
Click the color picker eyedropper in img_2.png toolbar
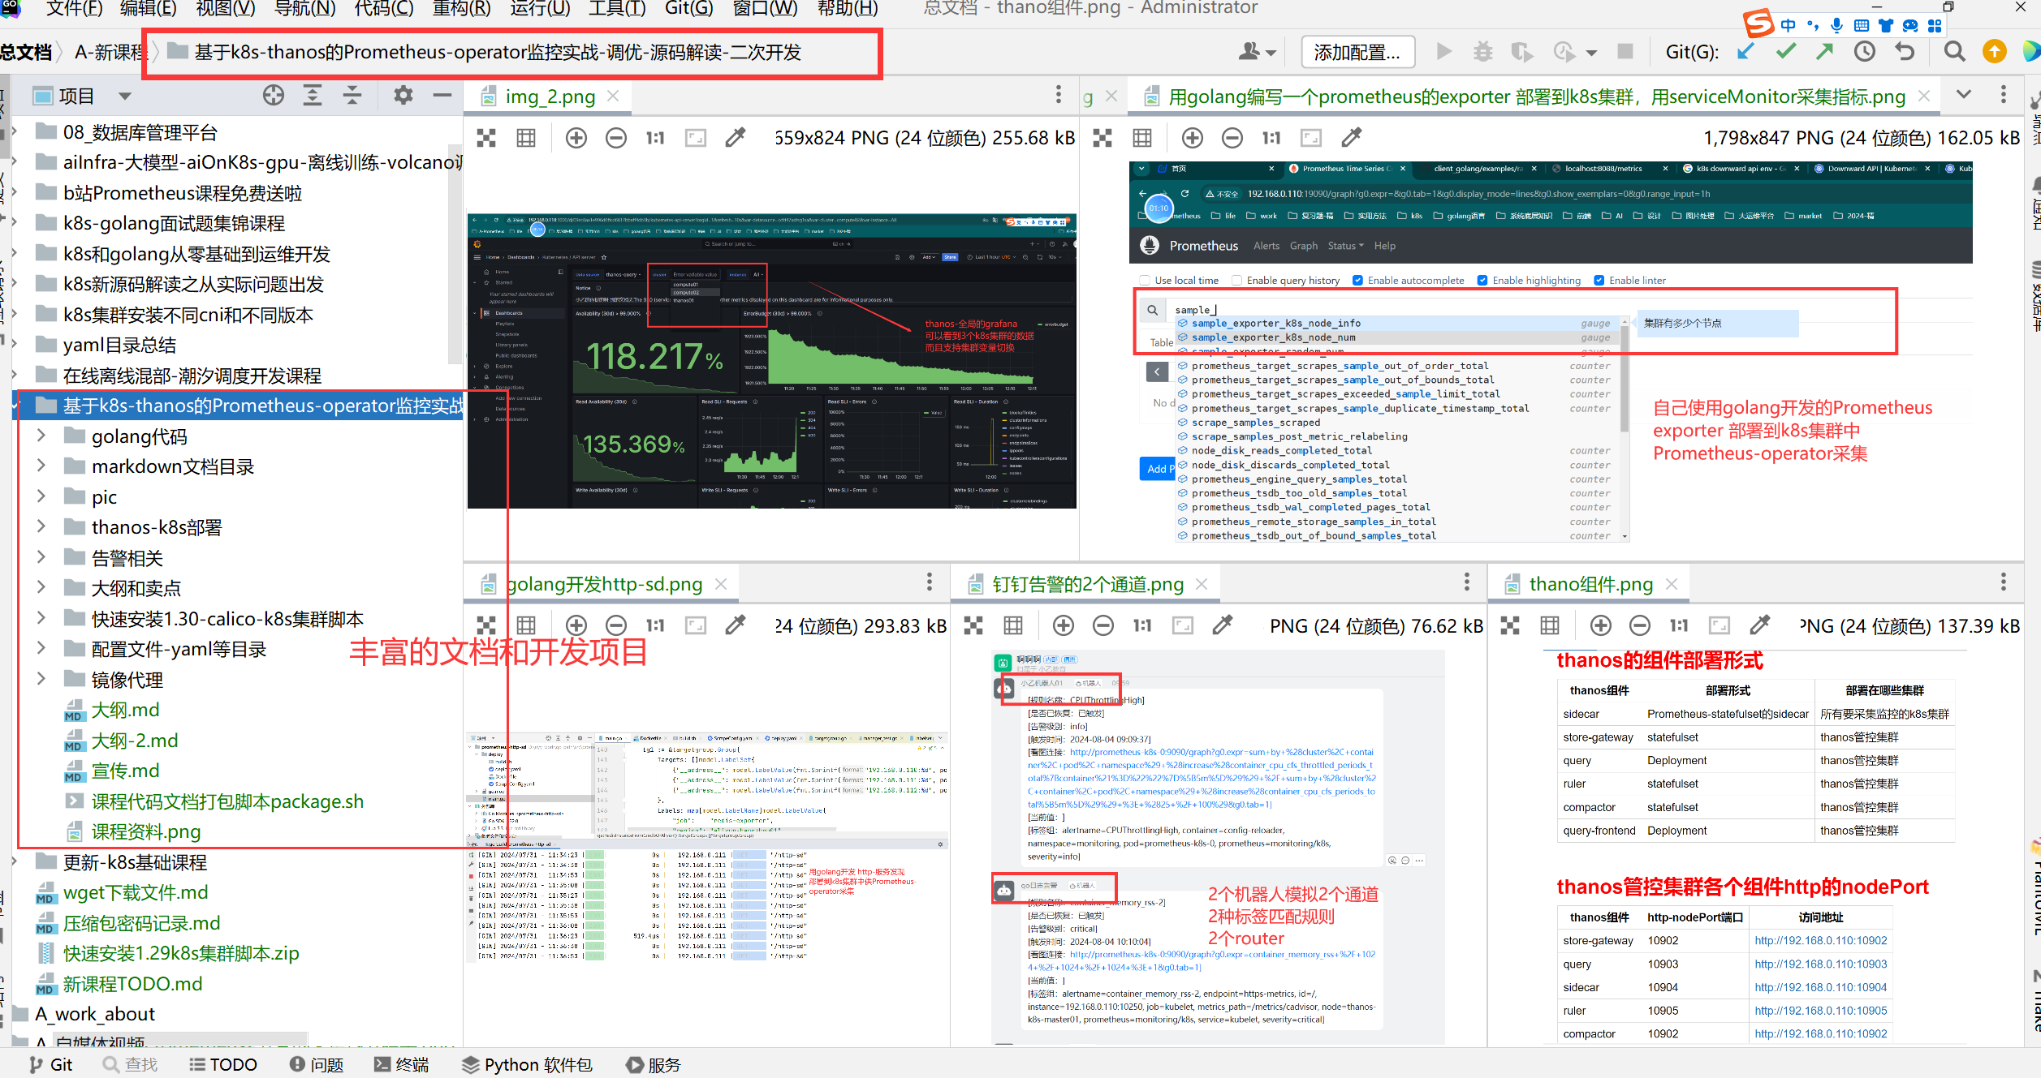tap(736, 138)
